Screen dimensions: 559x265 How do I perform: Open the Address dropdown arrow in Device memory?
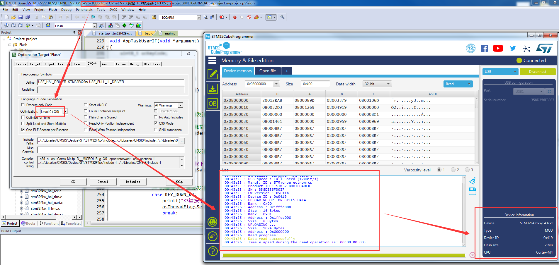point(276,84)
